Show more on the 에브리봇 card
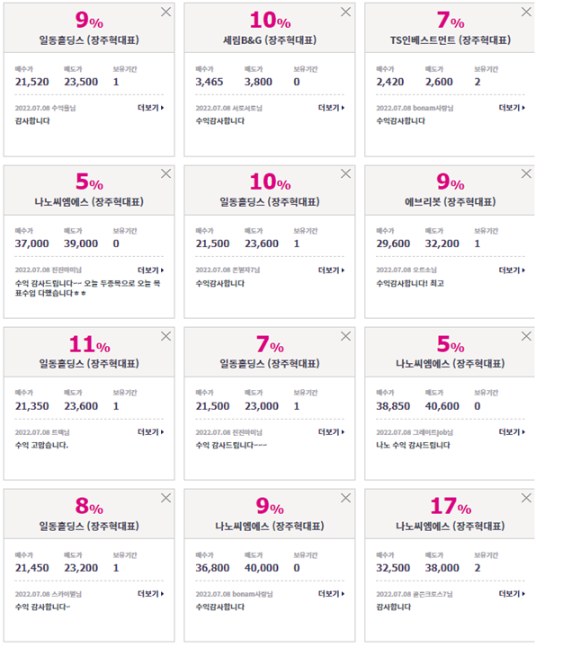This screenshot has width=563, height=647. click(x=512, y=270)
